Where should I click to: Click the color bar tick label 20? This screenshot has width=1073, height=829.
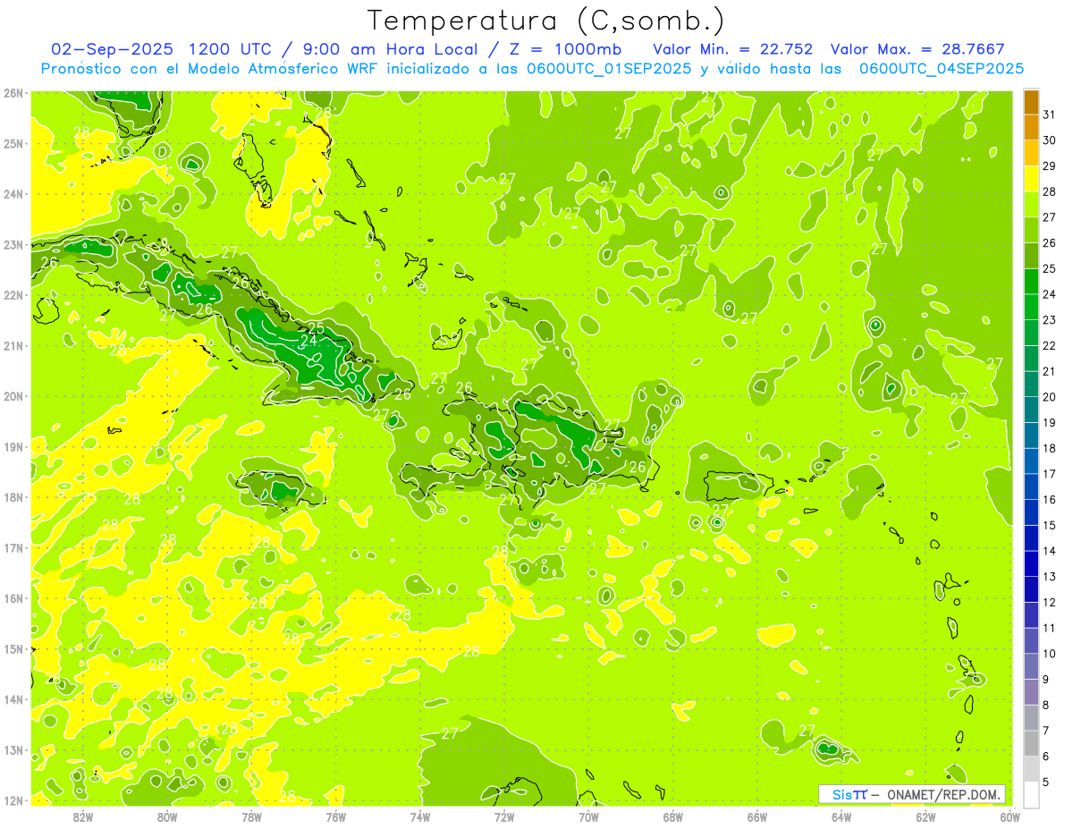coord(1049,396)
